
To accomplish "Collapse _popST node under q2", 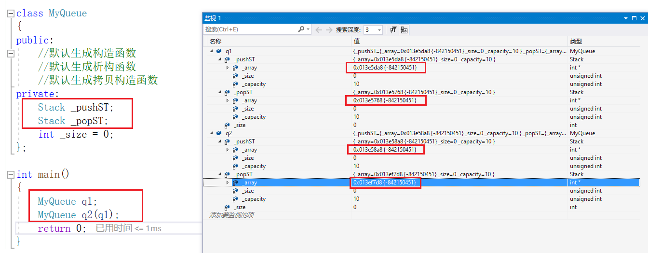I will coord(219,174).
